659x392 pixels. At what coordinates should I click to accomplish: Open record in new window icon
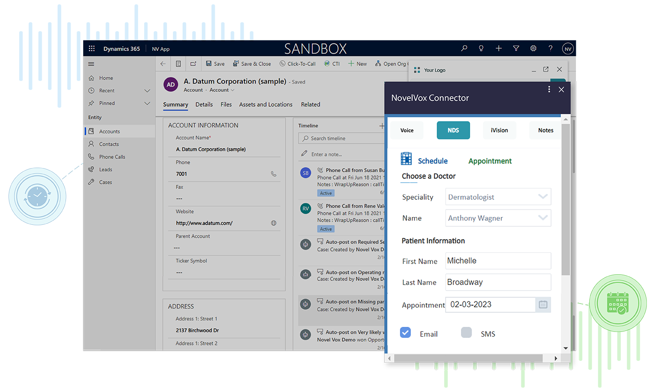click(x=193, y=64)
